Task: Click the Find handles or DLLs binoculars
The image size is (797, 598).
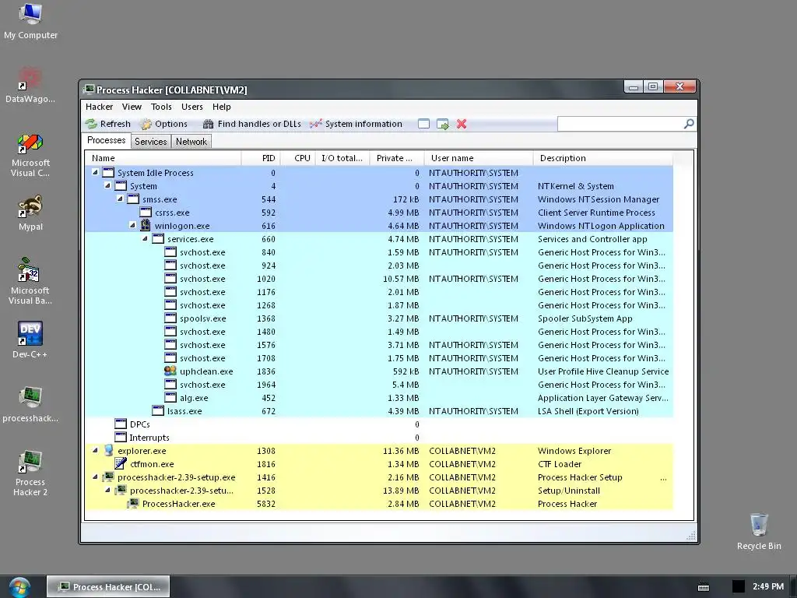Action: pos(208,124)
